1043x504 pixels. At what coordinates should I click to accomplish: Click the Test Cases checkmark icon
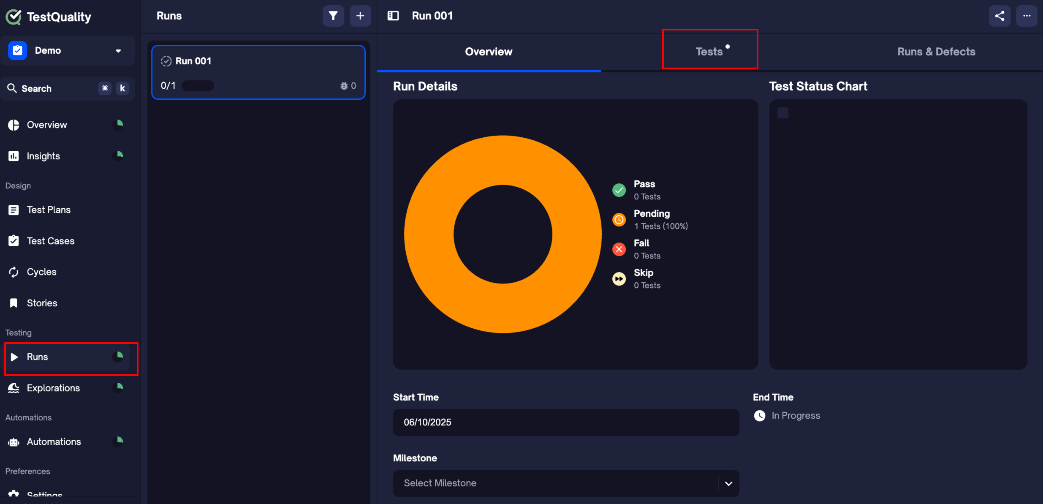14,241
